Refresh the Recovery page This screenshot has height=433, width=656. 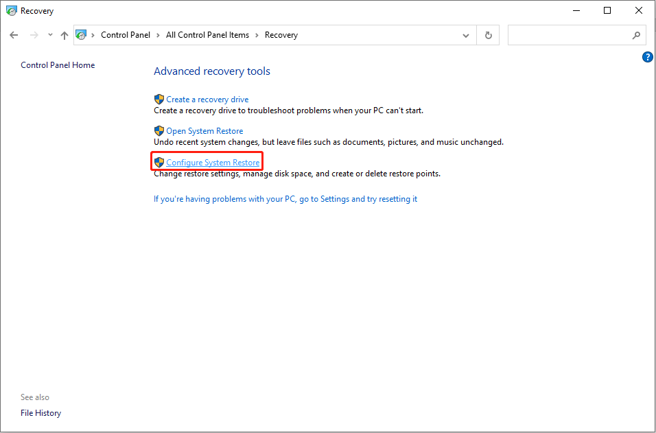(x=488, y=35)
